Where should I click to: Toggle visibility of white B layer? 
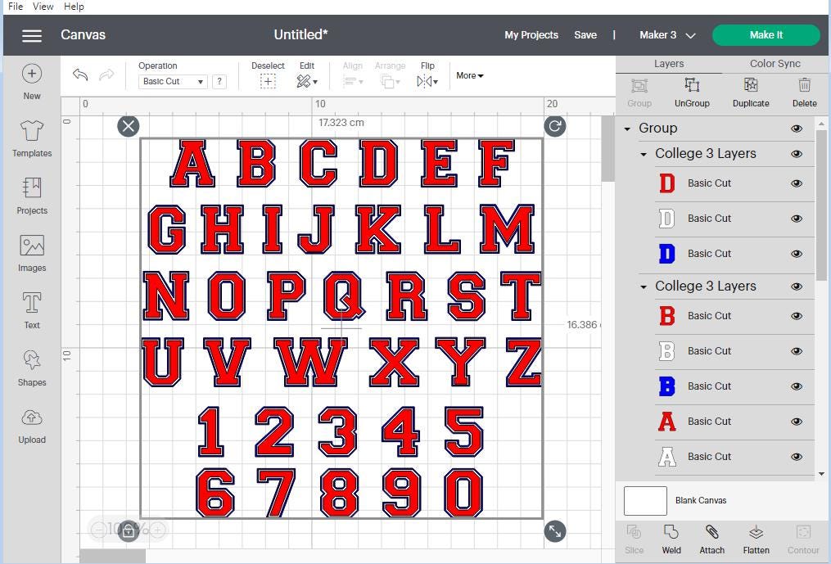tap(797, 351)
